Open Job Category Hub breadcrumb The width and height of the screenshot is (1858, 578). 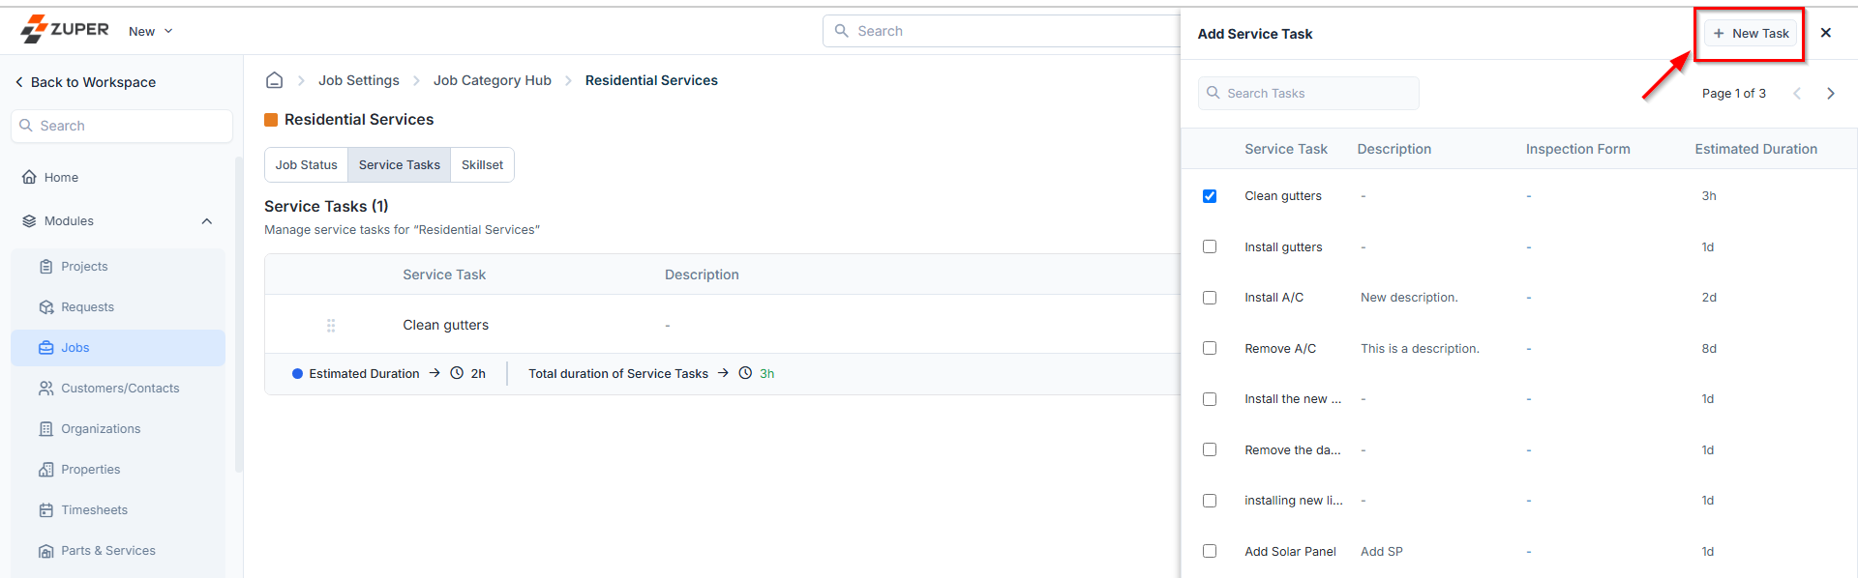click(x=493, y=80)
